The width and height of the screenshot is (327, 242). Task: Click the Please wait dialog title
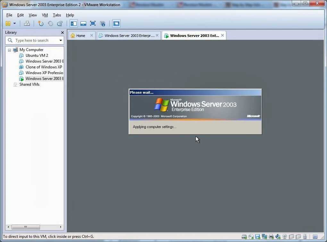pos(142,92)
